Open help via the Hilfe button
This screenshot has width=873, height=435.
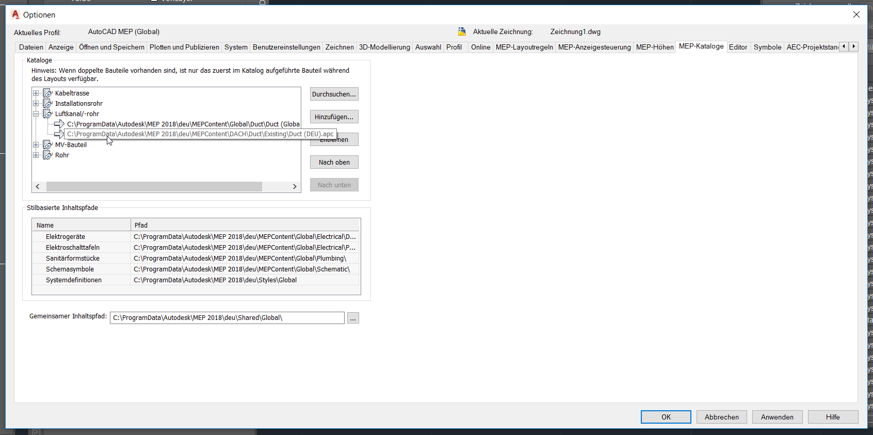point(833,417)
